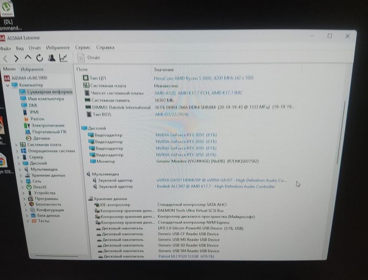Expand the Мультимедиа tree node
The width and height of the screenshot is (368, 280).
(x=20, y=169)
